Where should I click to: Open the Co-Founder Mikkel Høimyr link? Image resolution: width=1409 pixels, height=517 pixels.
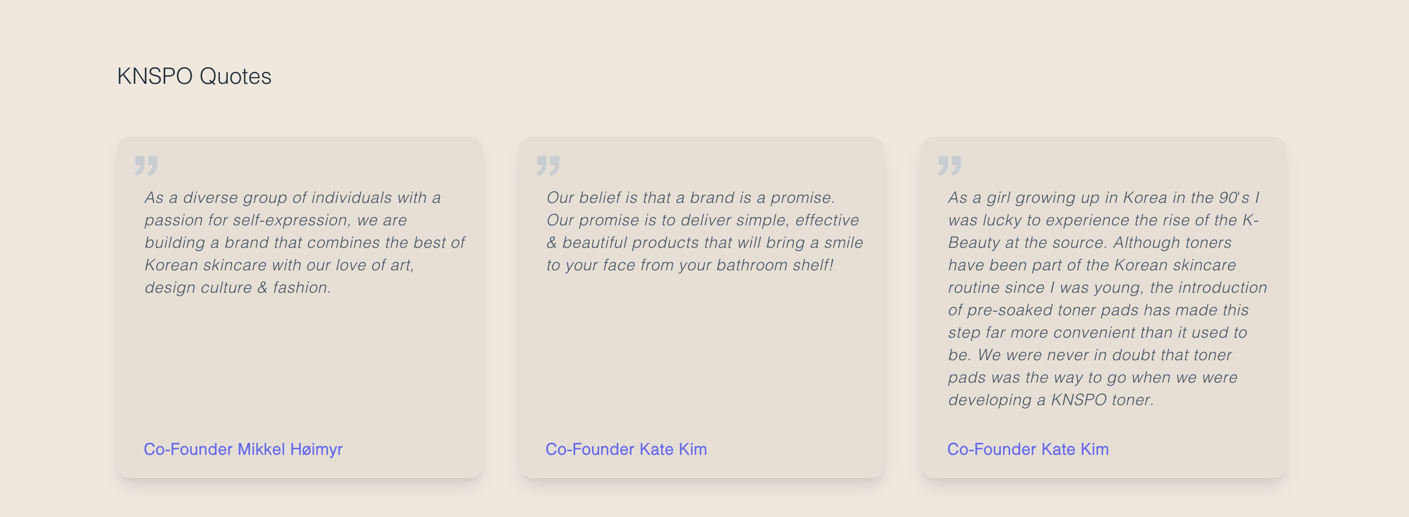(x=243, y=449)
